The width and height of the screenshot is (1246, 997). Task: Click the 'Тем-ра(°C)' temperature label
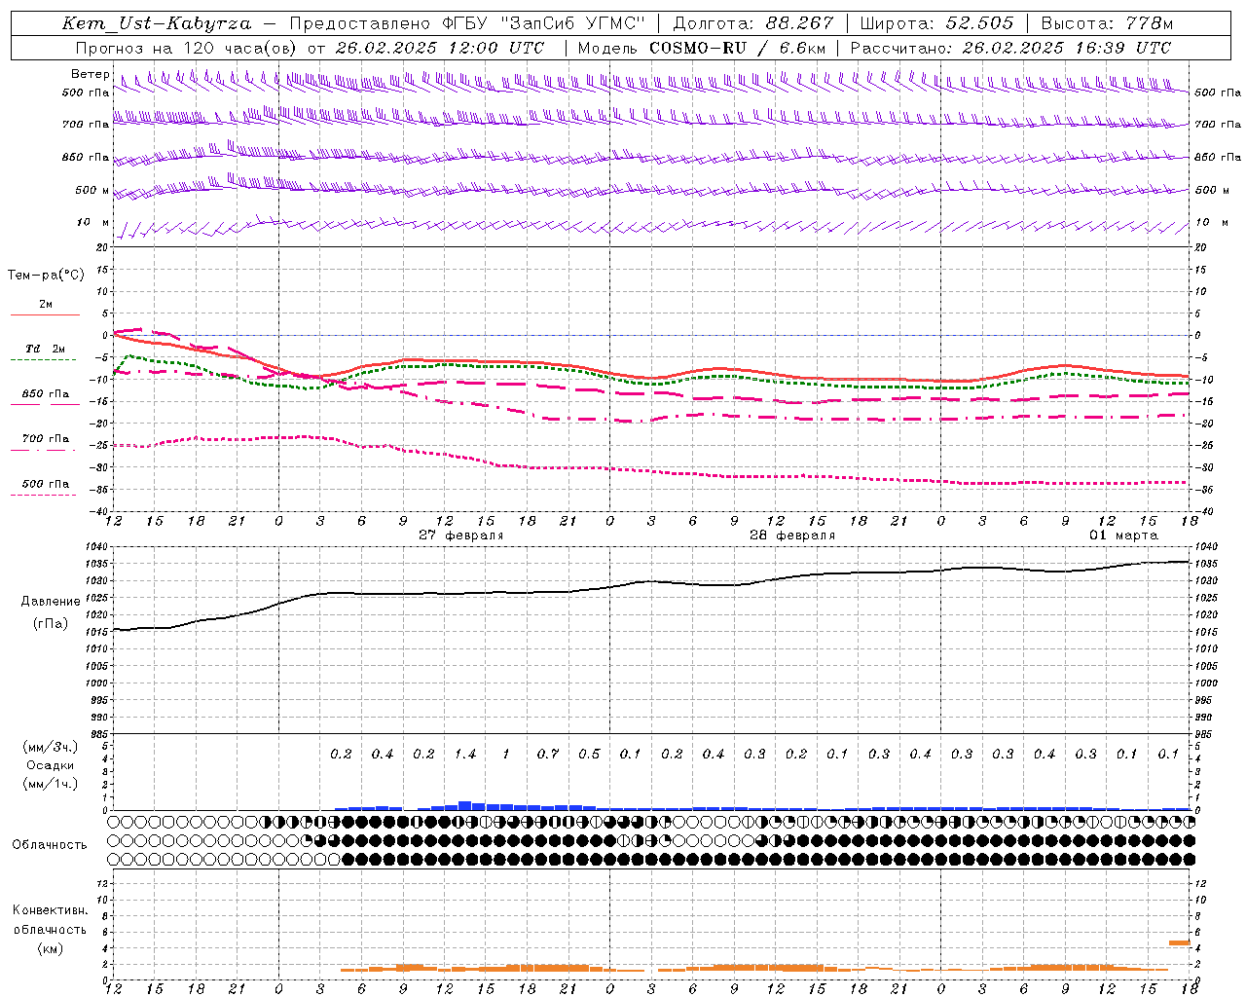[46, 276]
